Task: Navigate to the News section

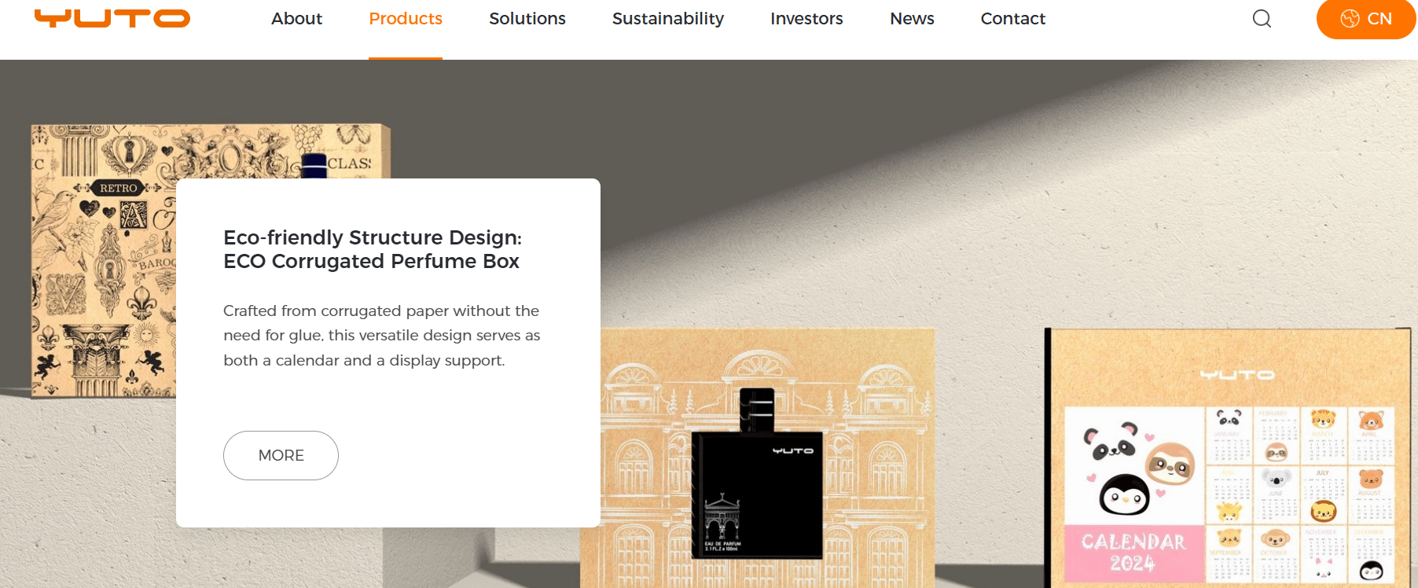Action: click(912, 18)
